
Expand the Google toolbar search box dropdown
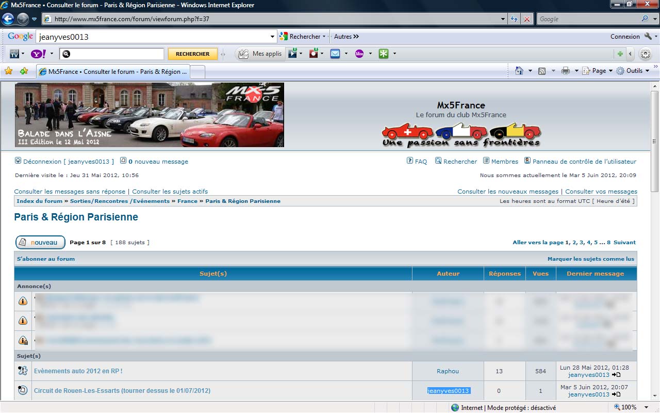click(273, 37)
